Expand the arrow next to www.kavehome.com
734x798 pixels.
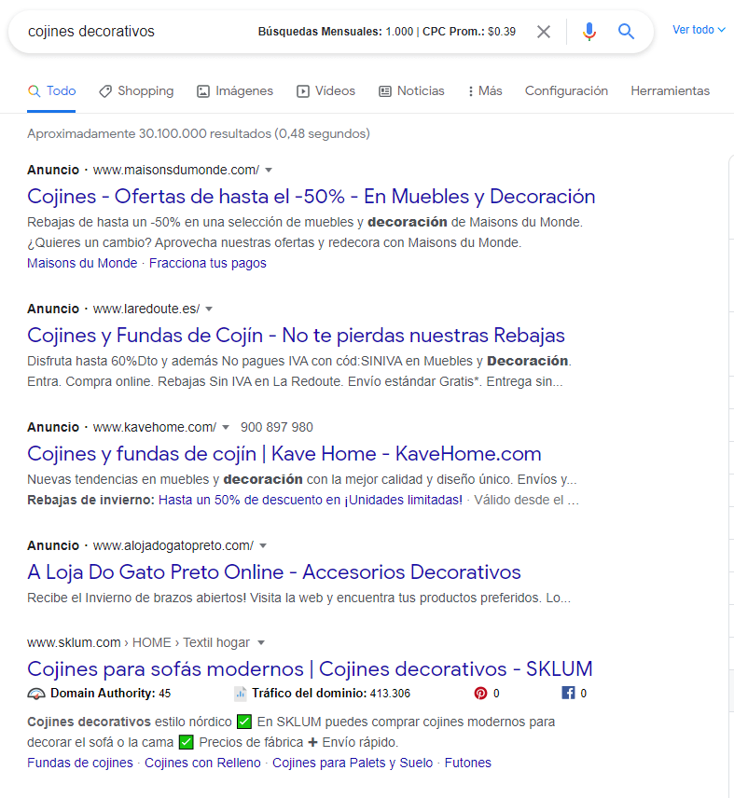(226, 428)
